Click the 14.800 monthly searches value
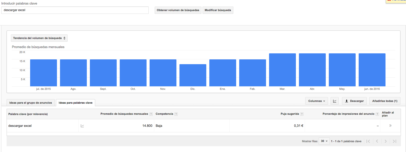The height and width of the screenshot is (152, 406). pyautogui.click(x=147, y=126)
